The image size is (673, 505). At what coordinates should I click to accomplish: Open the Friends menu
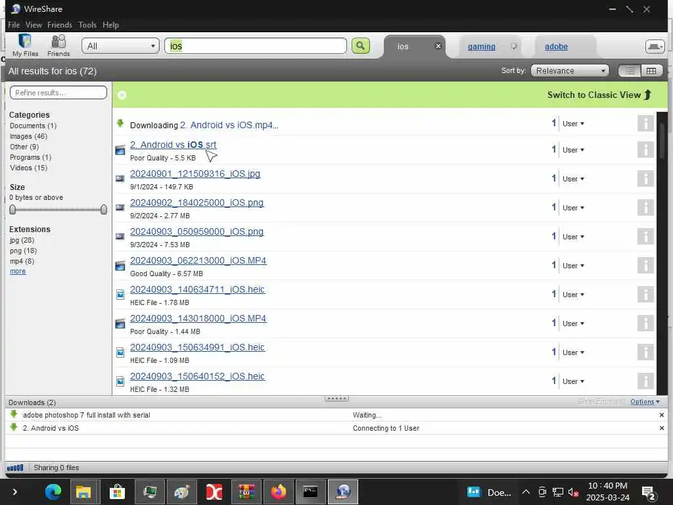(60, 25)
